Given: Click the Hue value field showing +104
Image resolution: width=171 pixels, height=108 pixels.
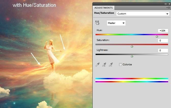Looking at the screenshot, I should pos(163,30).
